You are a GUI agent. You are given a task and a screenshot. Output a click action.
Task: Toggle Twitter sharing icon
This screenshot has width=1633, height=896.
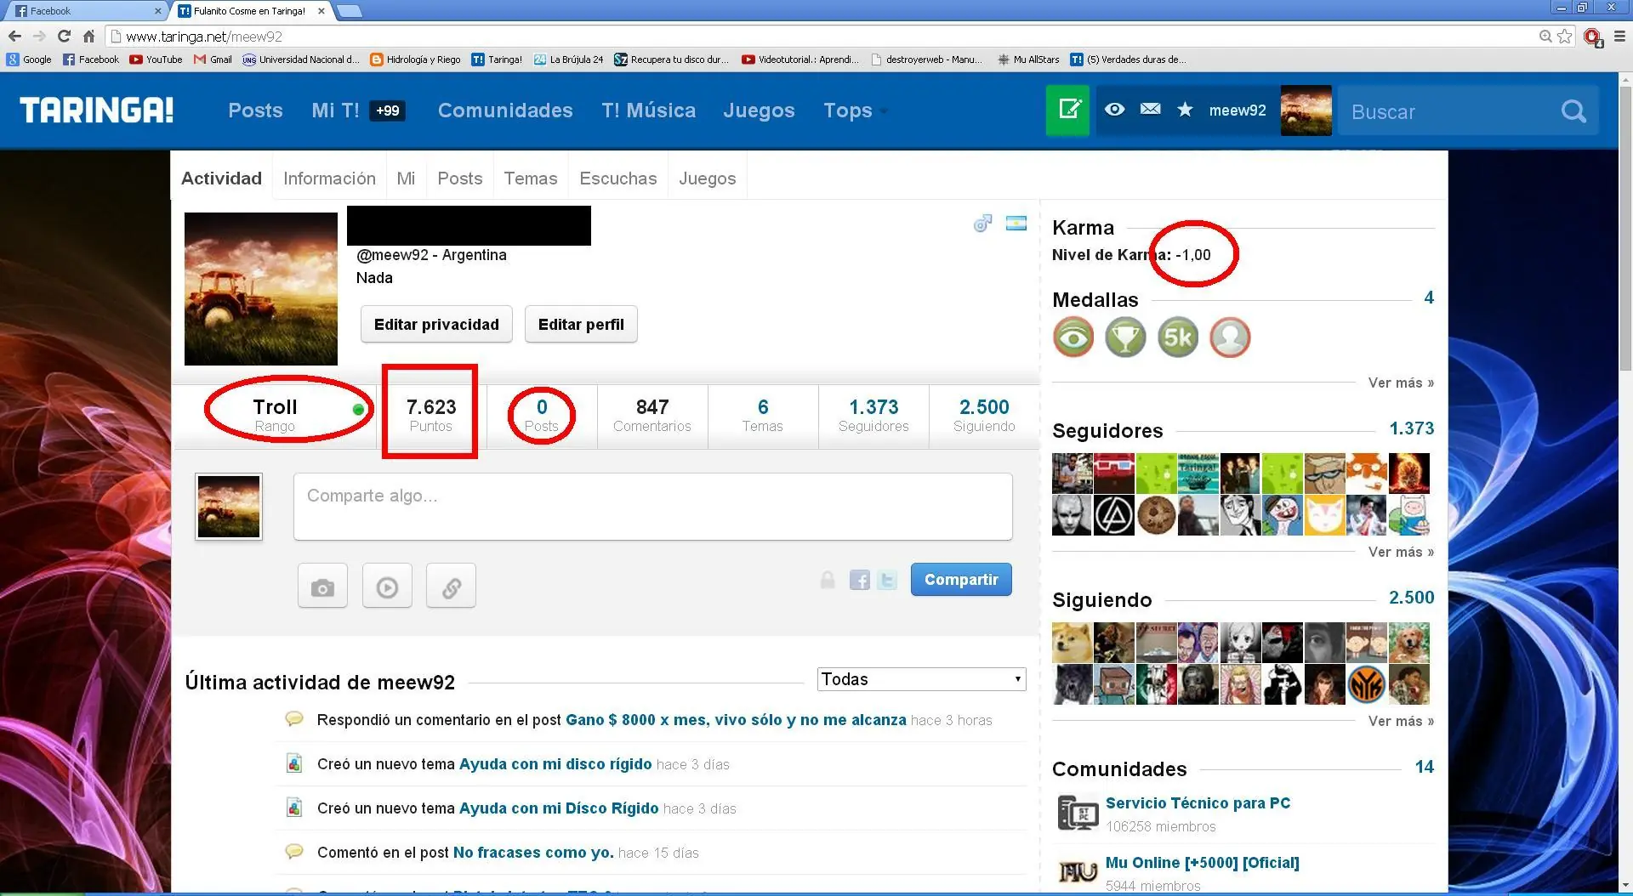[887, 580]
